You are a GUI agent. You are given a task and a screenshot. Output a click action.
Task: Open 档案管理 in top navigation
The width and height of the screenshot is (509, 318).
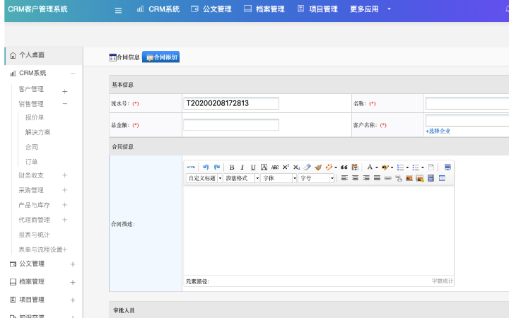pyautogui.click(x=264, y=9)
